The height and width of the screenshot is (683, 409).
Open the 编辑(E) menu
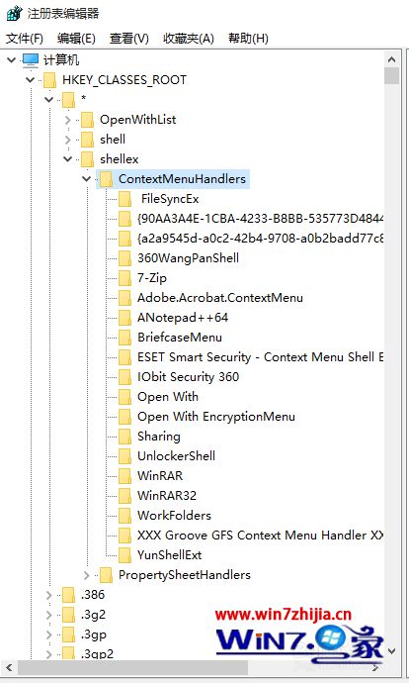tap(76, 39)
